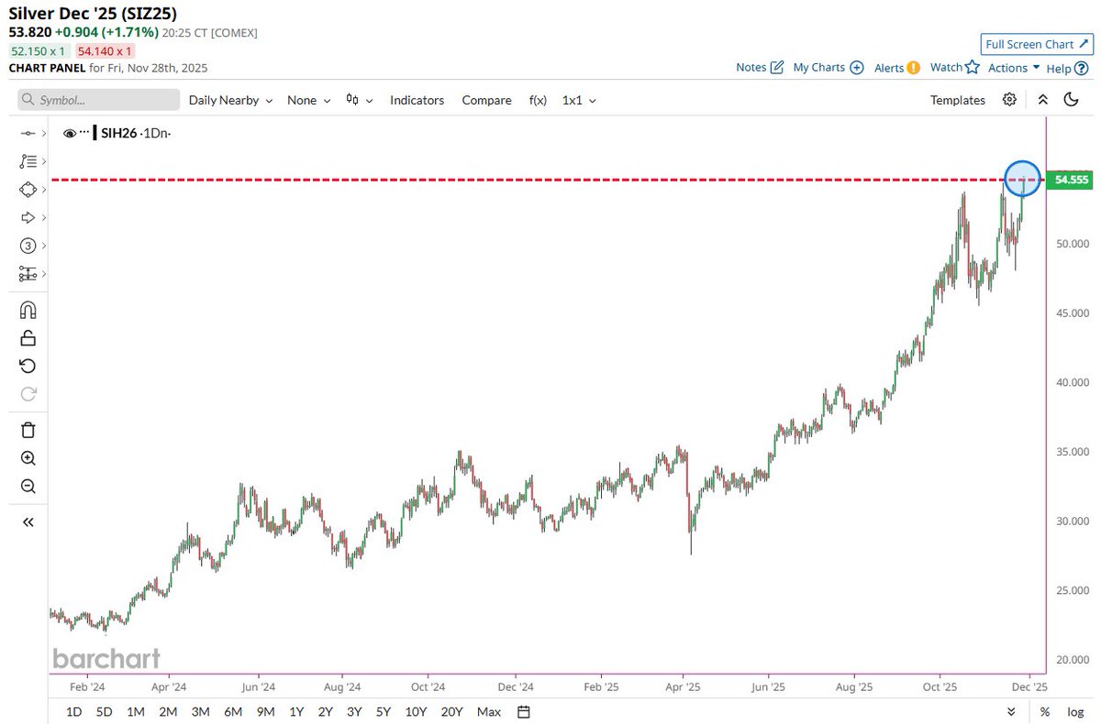This screenshot has width=1101, height=724.
Task: Click the SIH26 series label
Action: click(x=118, y=134)
